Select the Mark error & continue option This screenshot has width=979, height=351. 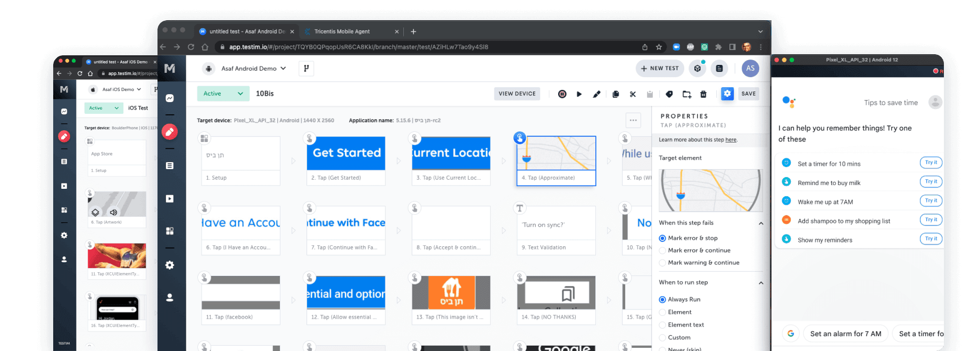tap(662, 250)
